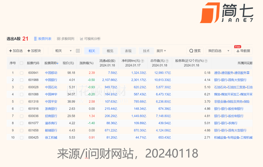
Task: Click 加板块 add to sector button
Action: [x=34, y=51]
